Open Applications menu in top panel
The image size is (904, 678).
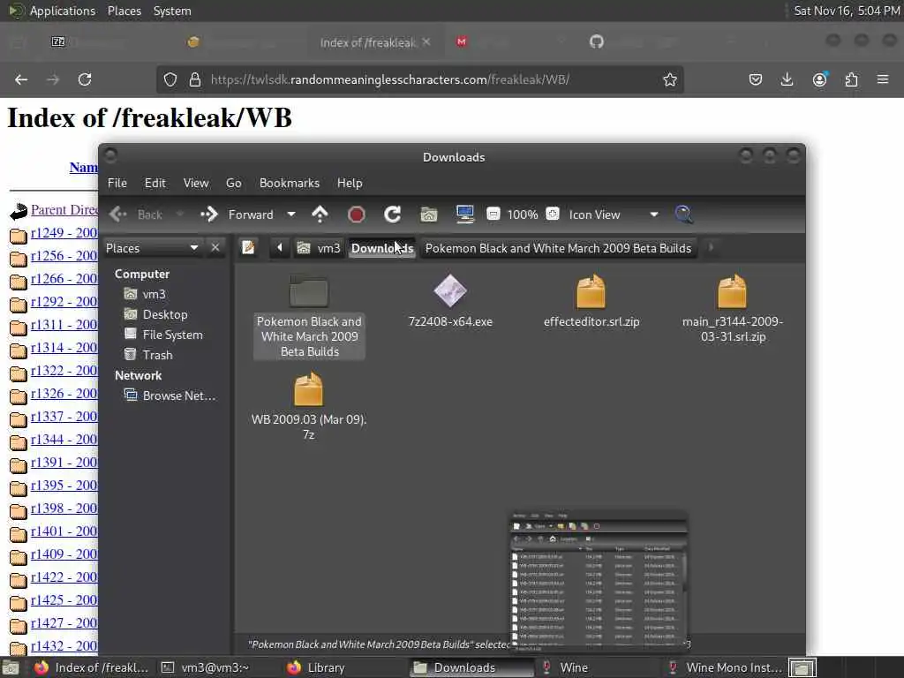[63, 11]
